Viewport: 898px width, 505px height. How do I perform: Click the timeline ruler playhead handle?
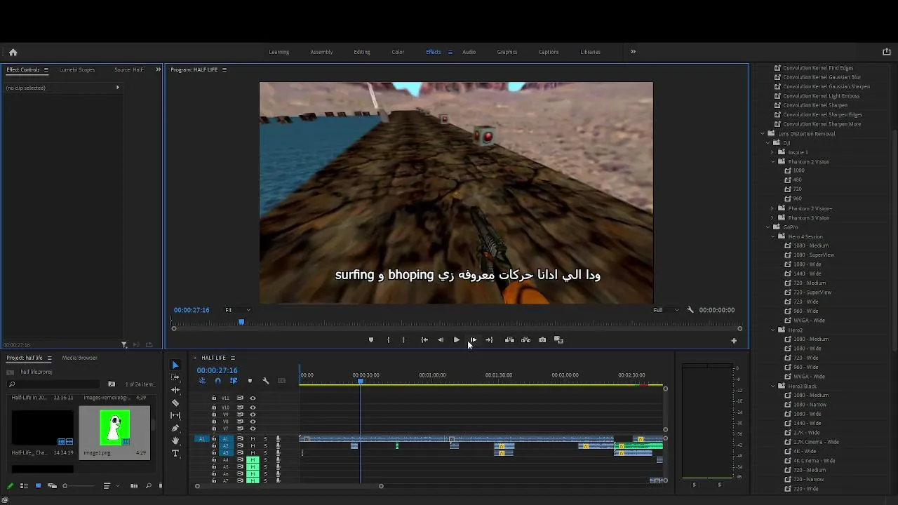(361, 381)
